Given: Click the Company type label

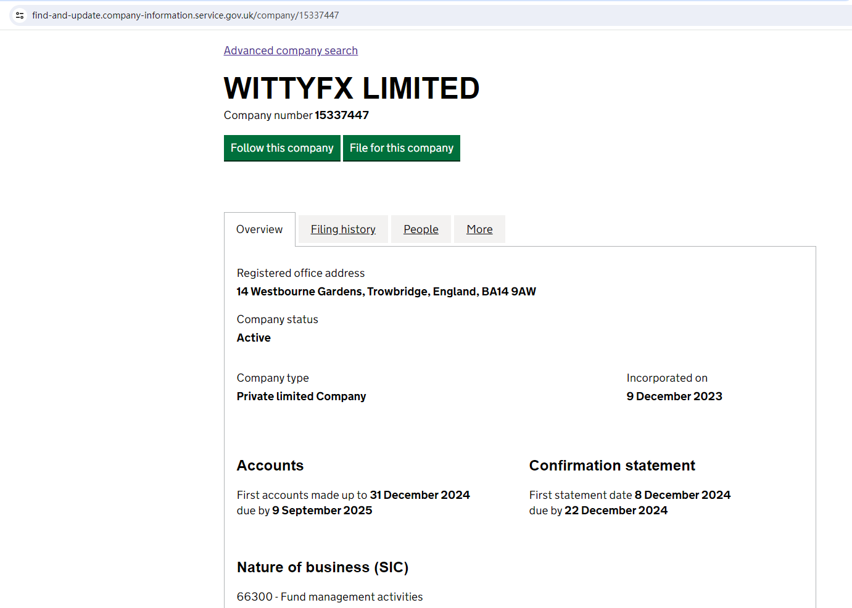Looking at the screenshot, I should click(x=273, y=378).
